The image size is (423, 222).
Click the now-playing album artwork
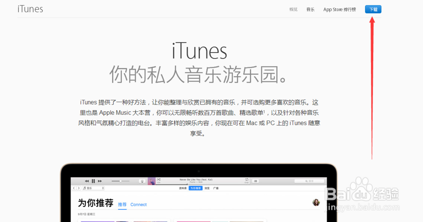(x=151, y=181)
